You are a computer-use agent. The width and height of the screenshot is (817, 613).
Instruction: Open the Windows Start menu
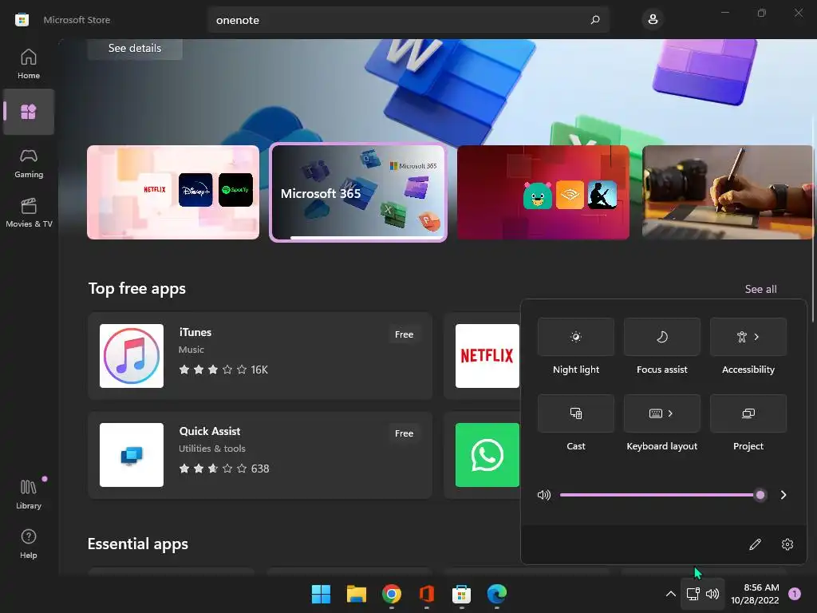[x=321, y=594]
